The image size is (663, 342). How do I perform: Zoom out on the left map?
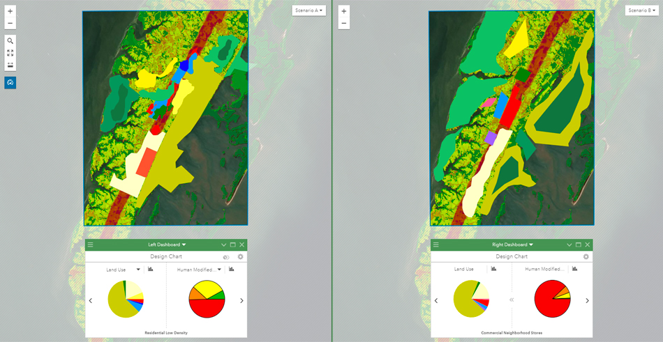click(x=10, y=23)
